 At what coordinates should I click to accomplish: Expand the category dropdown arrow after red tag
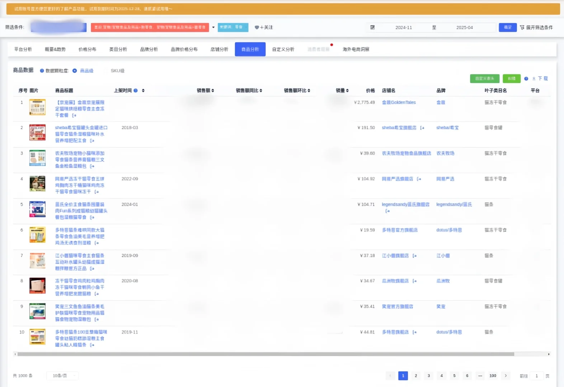(x=213, y=28)
